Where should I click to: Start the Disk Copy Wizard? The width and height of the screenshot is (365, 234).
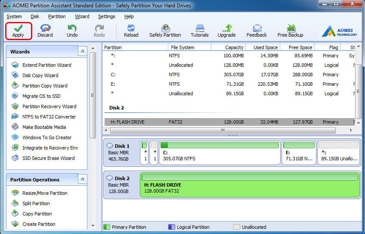35,75
